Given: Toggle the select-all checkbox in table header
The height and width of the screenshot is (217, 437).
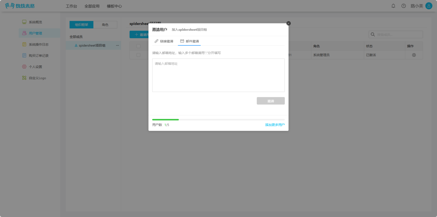Looking at the screenshot, I should (x=138, y=46).
